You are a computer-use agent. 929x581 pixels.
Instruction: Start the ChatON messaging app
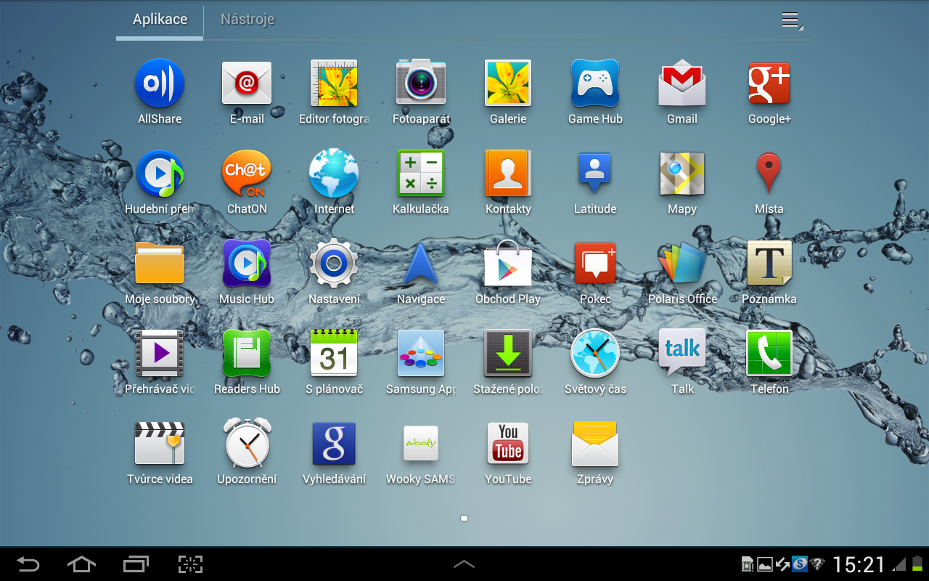pyautogui.click(x=247, y=173)
